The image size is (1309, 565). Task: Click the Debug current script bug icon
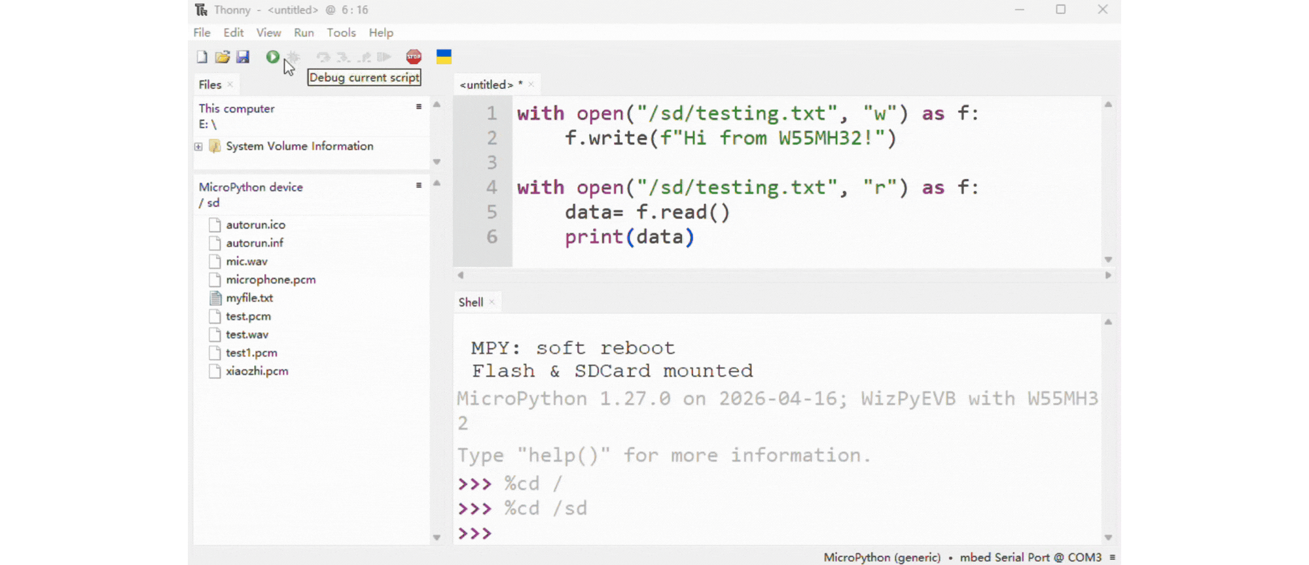[x=293, y=57]
